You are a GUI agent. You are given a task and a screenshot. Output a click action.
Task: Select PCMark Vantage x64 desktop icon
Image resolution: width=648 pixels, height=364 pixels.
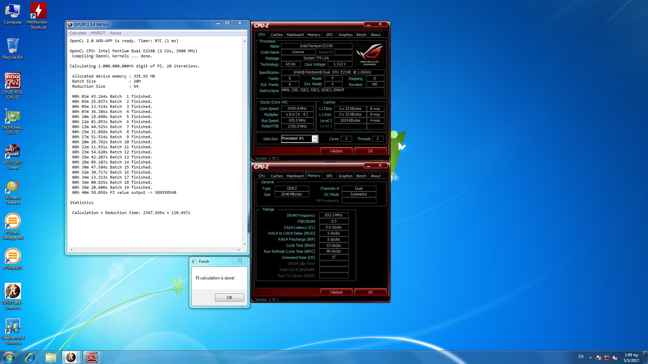click(x=13, y=227)
